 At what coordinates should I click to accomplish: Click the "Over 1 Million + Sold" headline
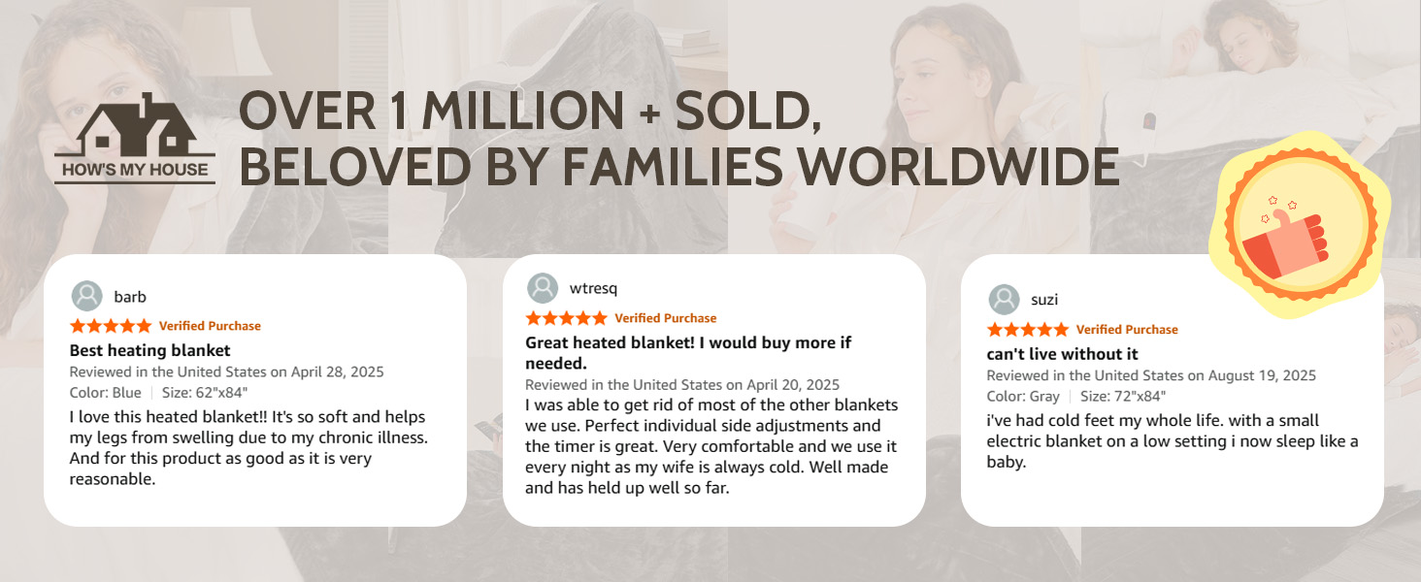[531, 113]
